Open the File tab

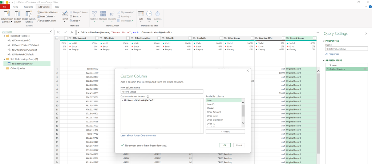[5, 7]
